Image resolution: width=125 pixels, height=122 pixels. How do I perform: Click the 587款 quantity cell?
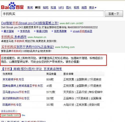point(50,98)
